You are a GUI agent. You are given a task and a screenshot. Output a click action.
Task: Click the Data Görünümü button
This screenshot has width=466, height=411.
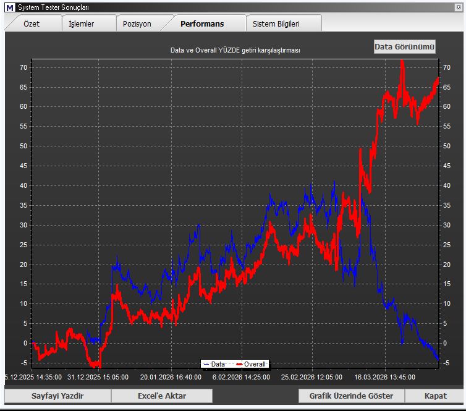pyautogui.click(x=404, y=46)
